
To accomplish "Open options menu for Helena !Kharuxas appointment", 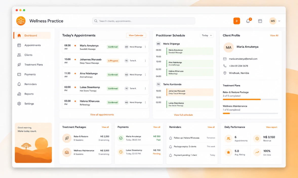I will (x=145, y=102).
